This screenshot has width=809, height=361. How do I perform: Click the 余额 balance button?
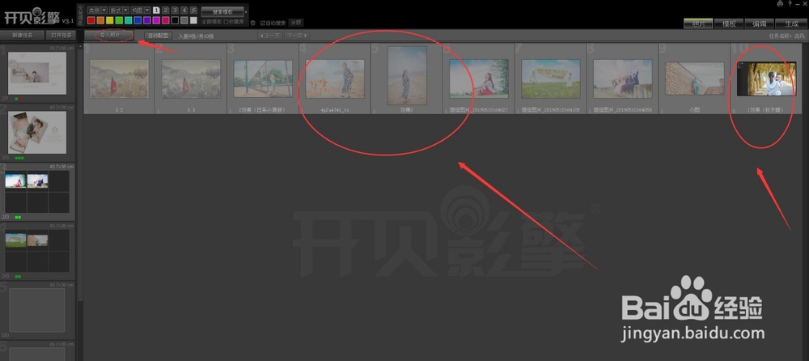(x=295, y=23)
